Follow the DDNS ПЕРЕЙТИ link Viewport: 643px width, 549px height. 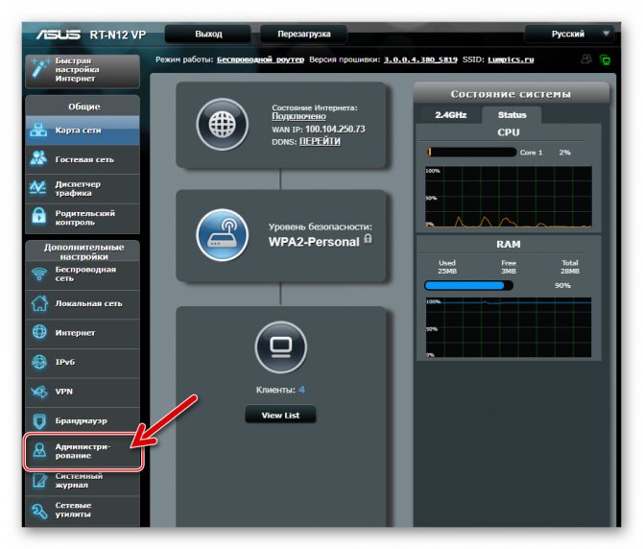(x=320, y=141)
